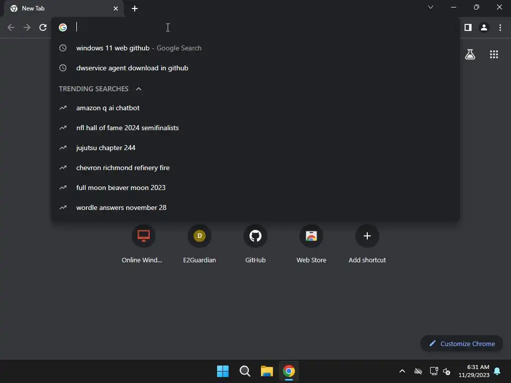
Task: Click the Customize Chrome button
Action: (462, 344)
